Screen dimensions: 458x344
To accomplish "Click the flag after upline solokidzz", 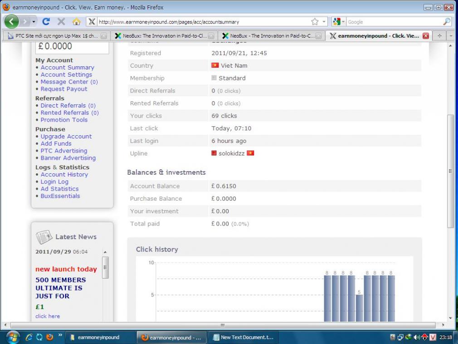I will pyautogui.click(x=250, y=153).
